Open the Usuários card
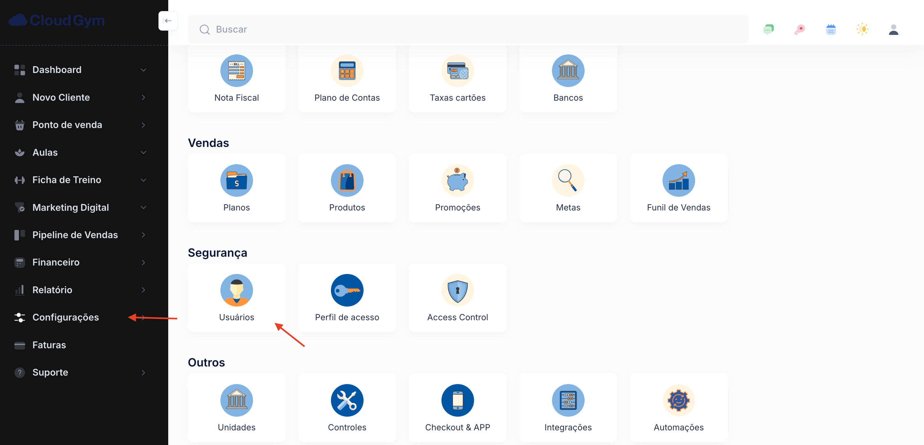924x445 pixels. pyautogui.click(x=236, y=298)
